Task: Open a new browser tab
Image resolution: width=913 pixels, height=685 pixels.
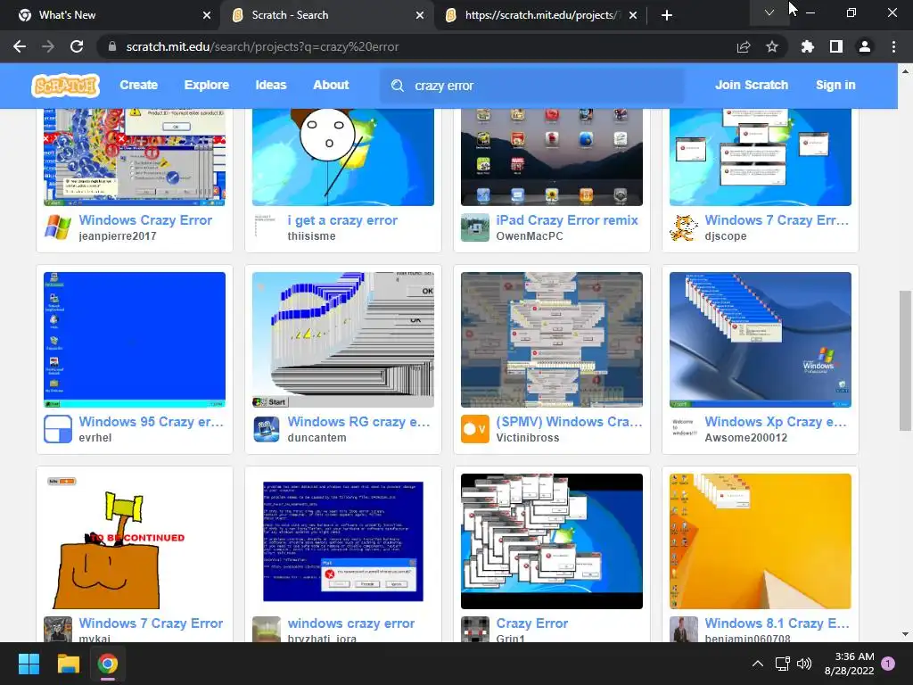Action: click(x=667, y=15)
